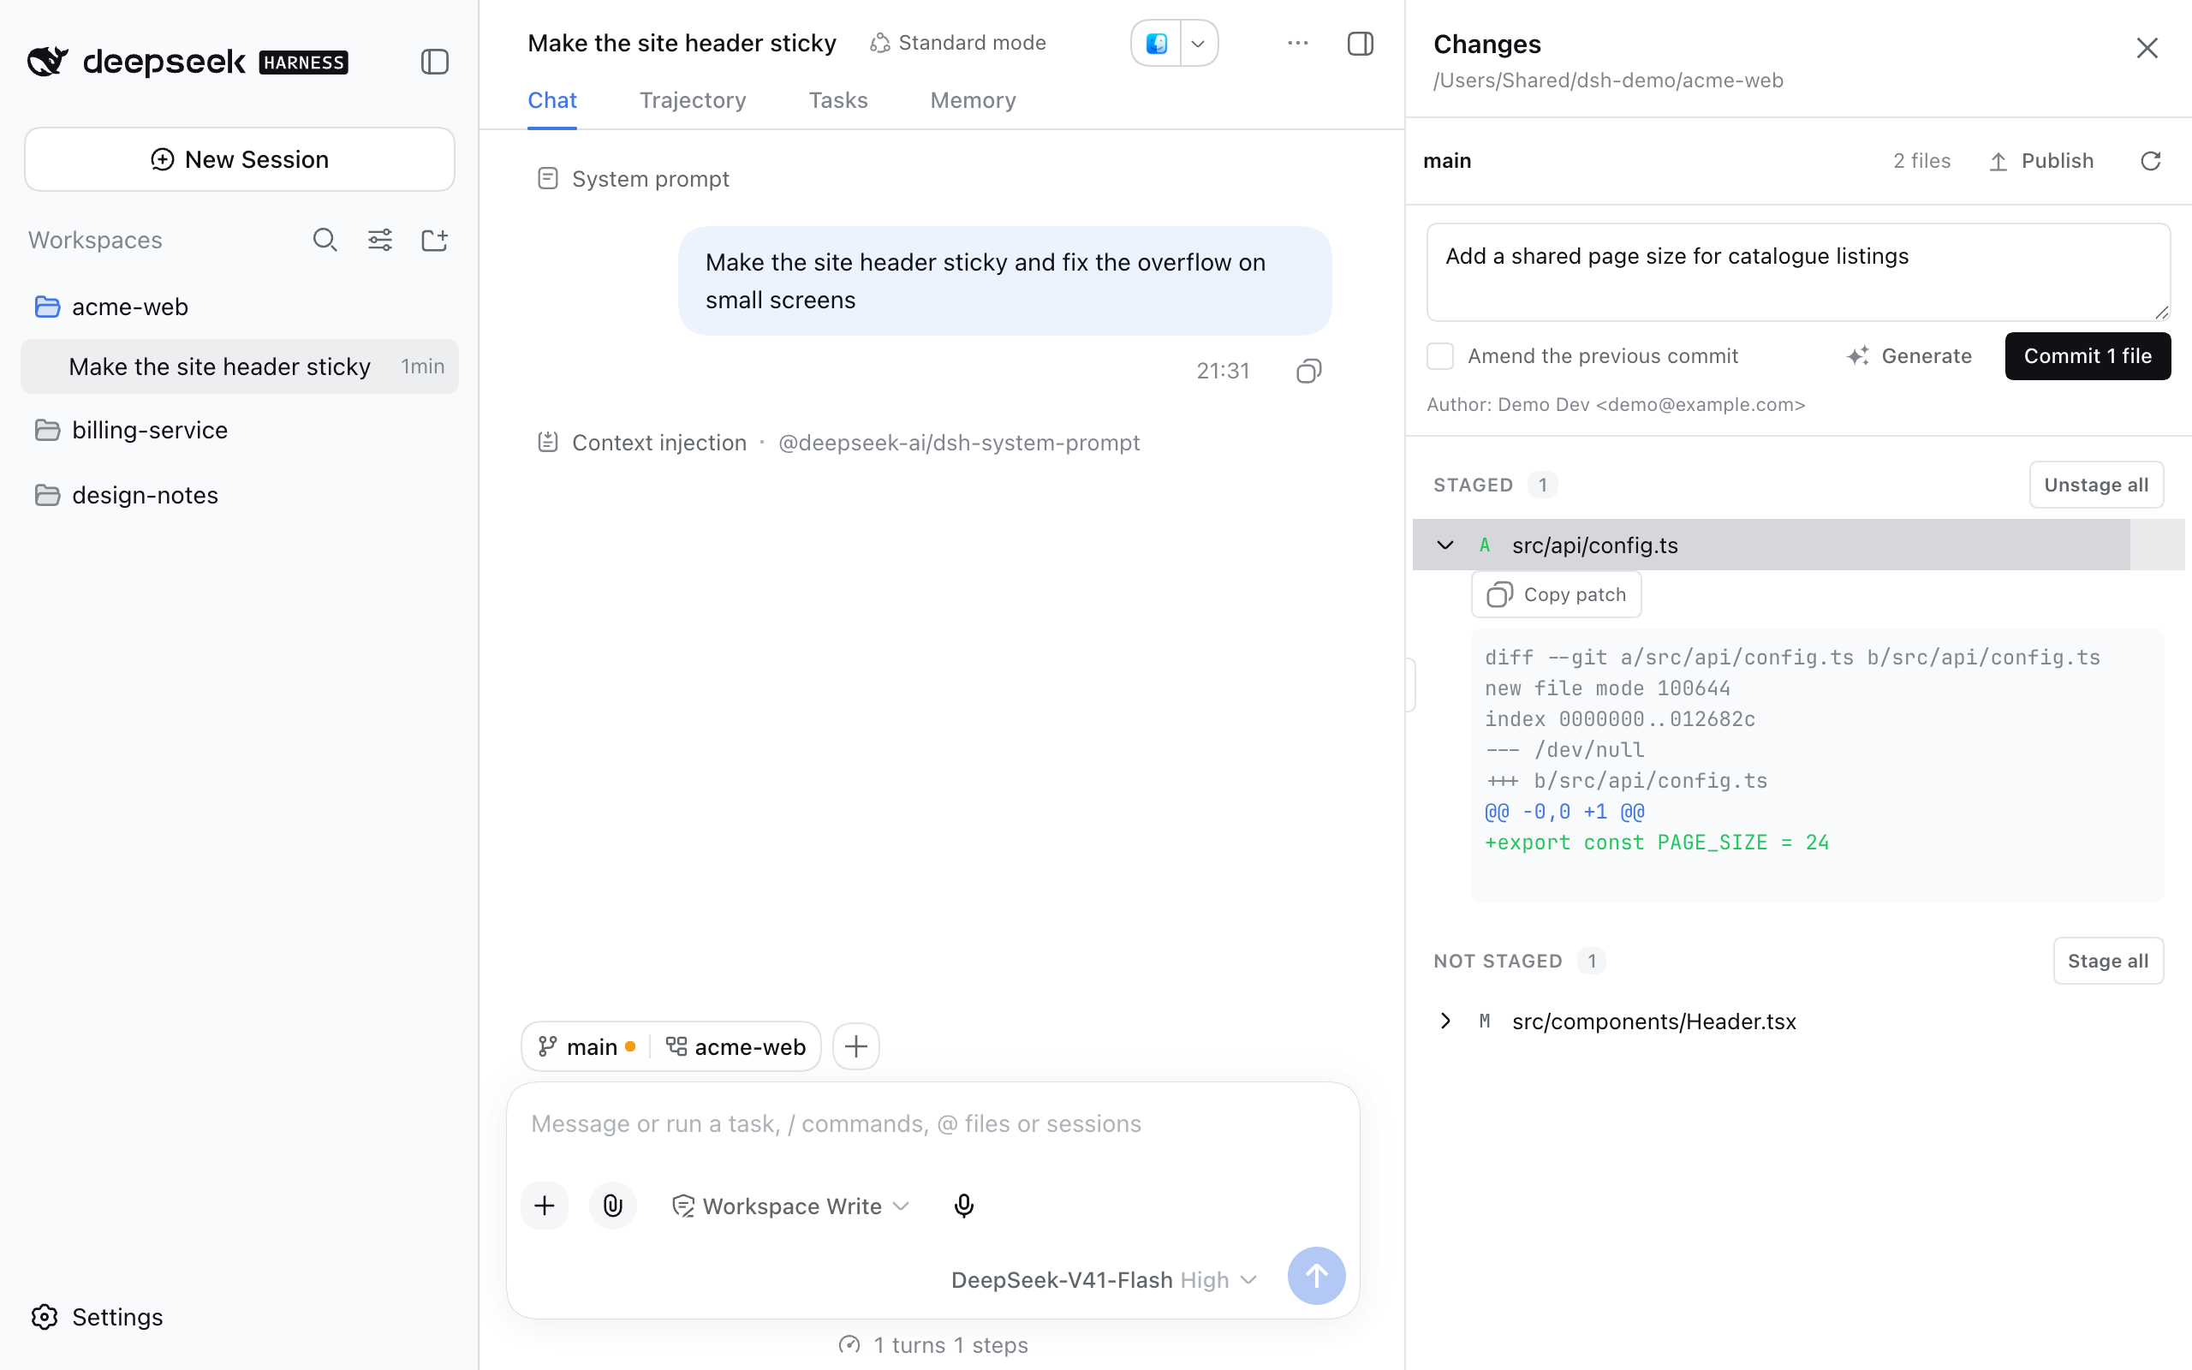Click the deepseek whale logo
Screen dimensions: 2192x1370
tap(48, 62)
